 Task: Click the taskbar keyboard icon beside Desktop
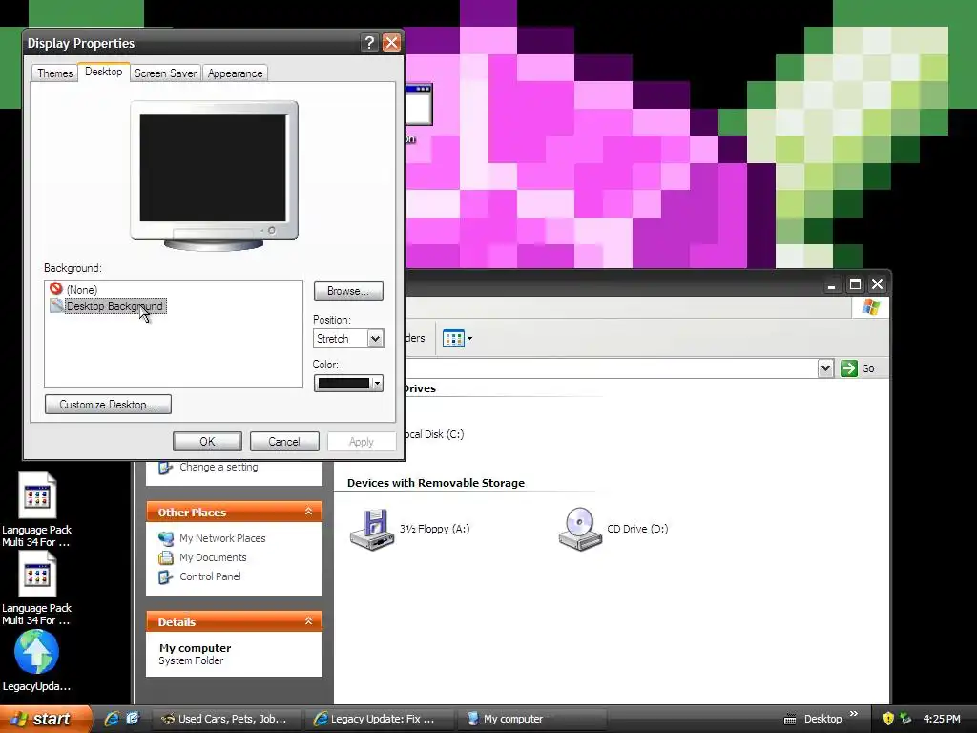(789, 720)
